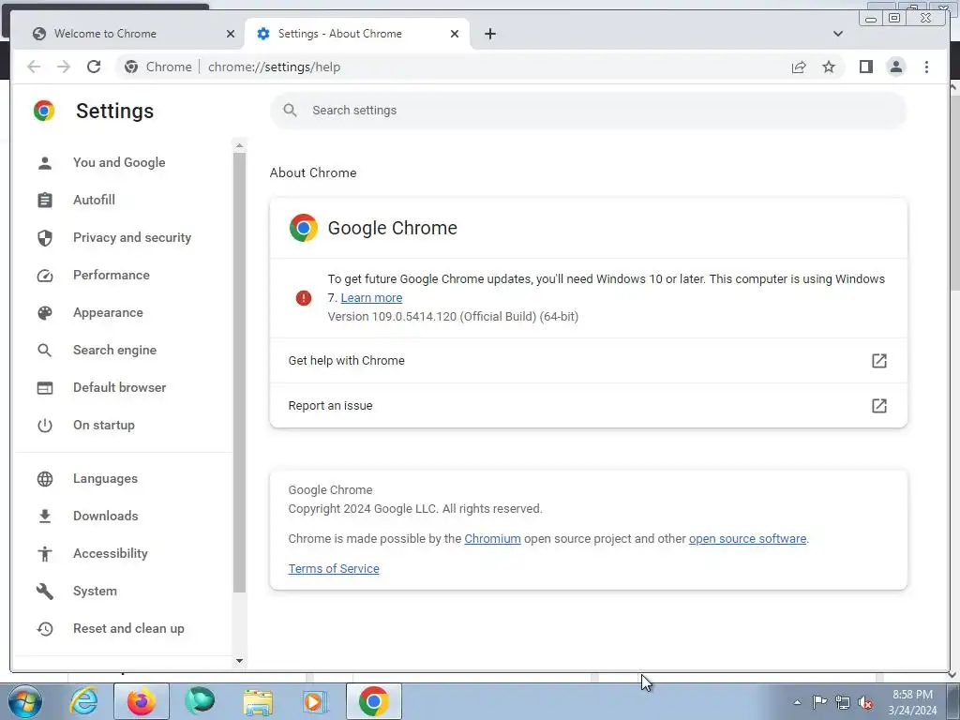Click the Chrome taskbar button

coord(373,701)
